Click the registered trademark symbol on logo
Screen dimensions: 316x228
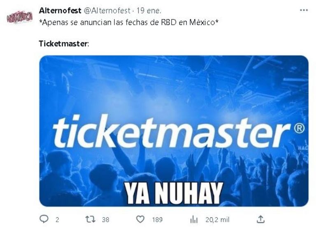click(x=299, y=129)
